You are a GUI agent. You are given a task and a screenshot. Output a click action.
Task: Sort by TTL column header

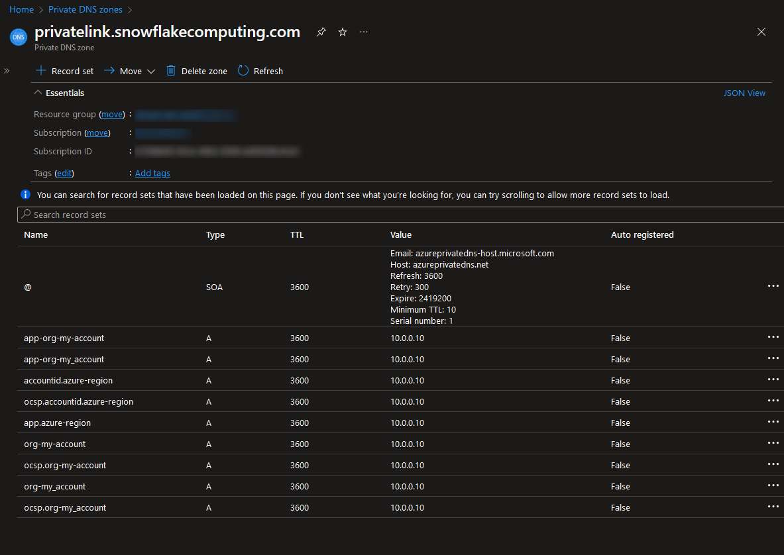(297, 235)
